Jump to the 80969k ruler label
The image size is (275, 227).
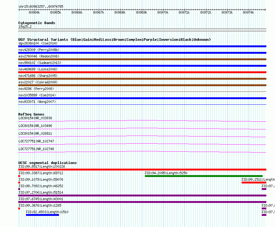coord(142,12)
